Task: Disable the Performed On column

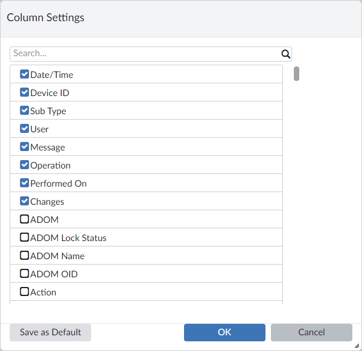Action: (x=25, y=183)
